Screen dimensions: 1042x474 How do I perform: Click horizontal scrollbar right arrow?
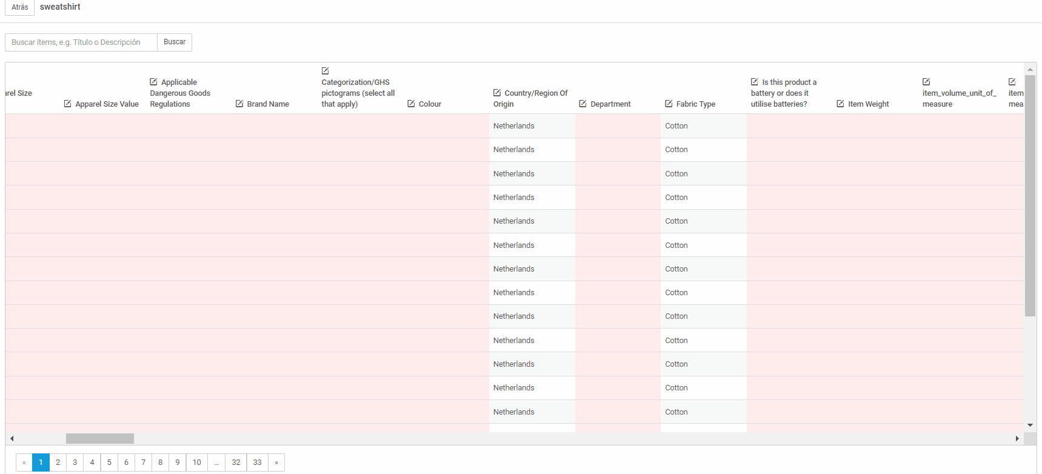[1017, 438]
